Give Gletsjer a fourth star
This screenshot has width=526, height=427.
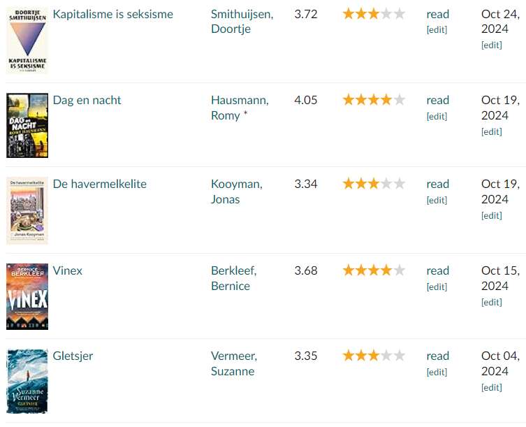pyautogui.click(x=386, y=356)
